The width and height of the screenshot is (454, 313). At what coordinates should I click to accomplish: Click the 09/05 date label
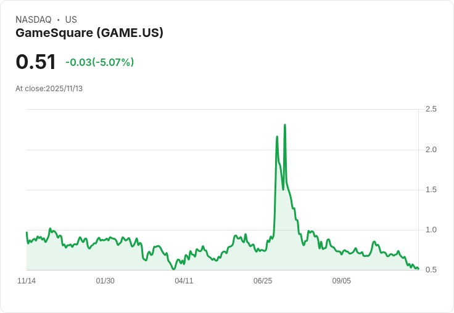pos(341,281)
